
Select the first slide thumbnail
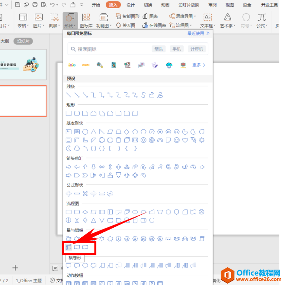pyautogui.click(x=23, y=65)
